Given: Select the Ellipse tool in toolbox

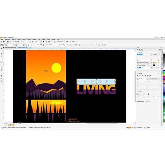Looking at the screenshot, I should (x=1, y=65).
